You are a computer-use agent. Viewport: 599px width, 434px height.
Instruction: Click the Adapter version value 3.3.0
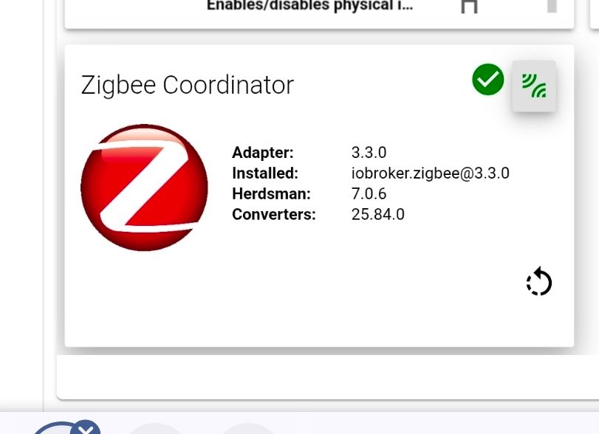[x=369, y=153]
